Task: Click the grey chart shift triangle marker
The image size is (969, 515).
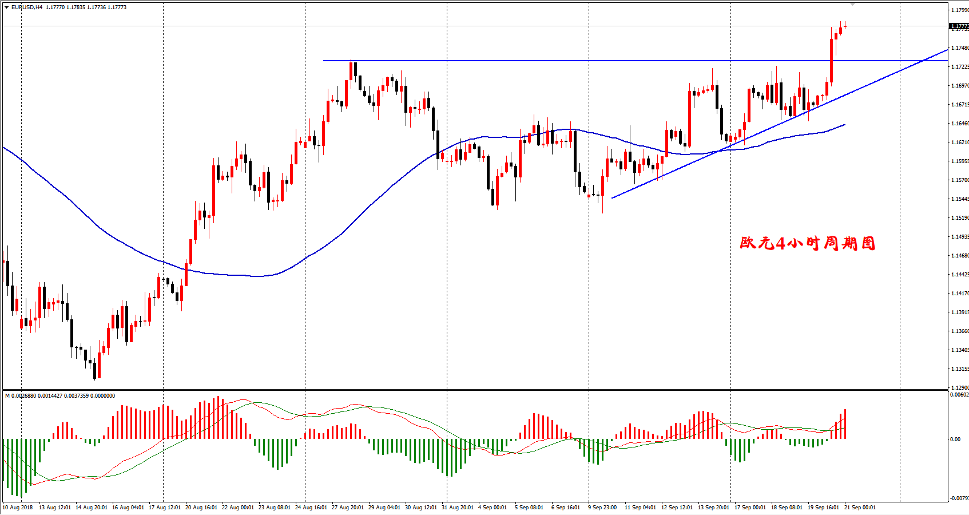Action: tap(852, 4)
